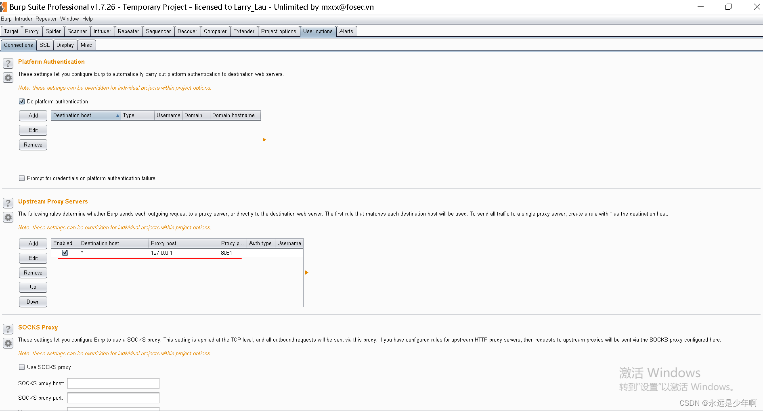
Task: Sort by Destination host column arrow
Action: 117,115
